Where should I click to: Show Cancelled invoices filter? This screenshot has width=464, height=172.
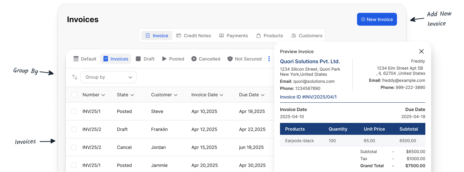[x=206, y=59]
